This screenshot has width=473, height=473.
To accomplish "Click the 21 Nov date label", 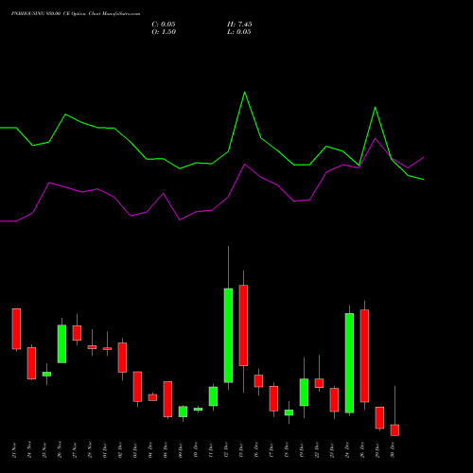I will [14, 450].
